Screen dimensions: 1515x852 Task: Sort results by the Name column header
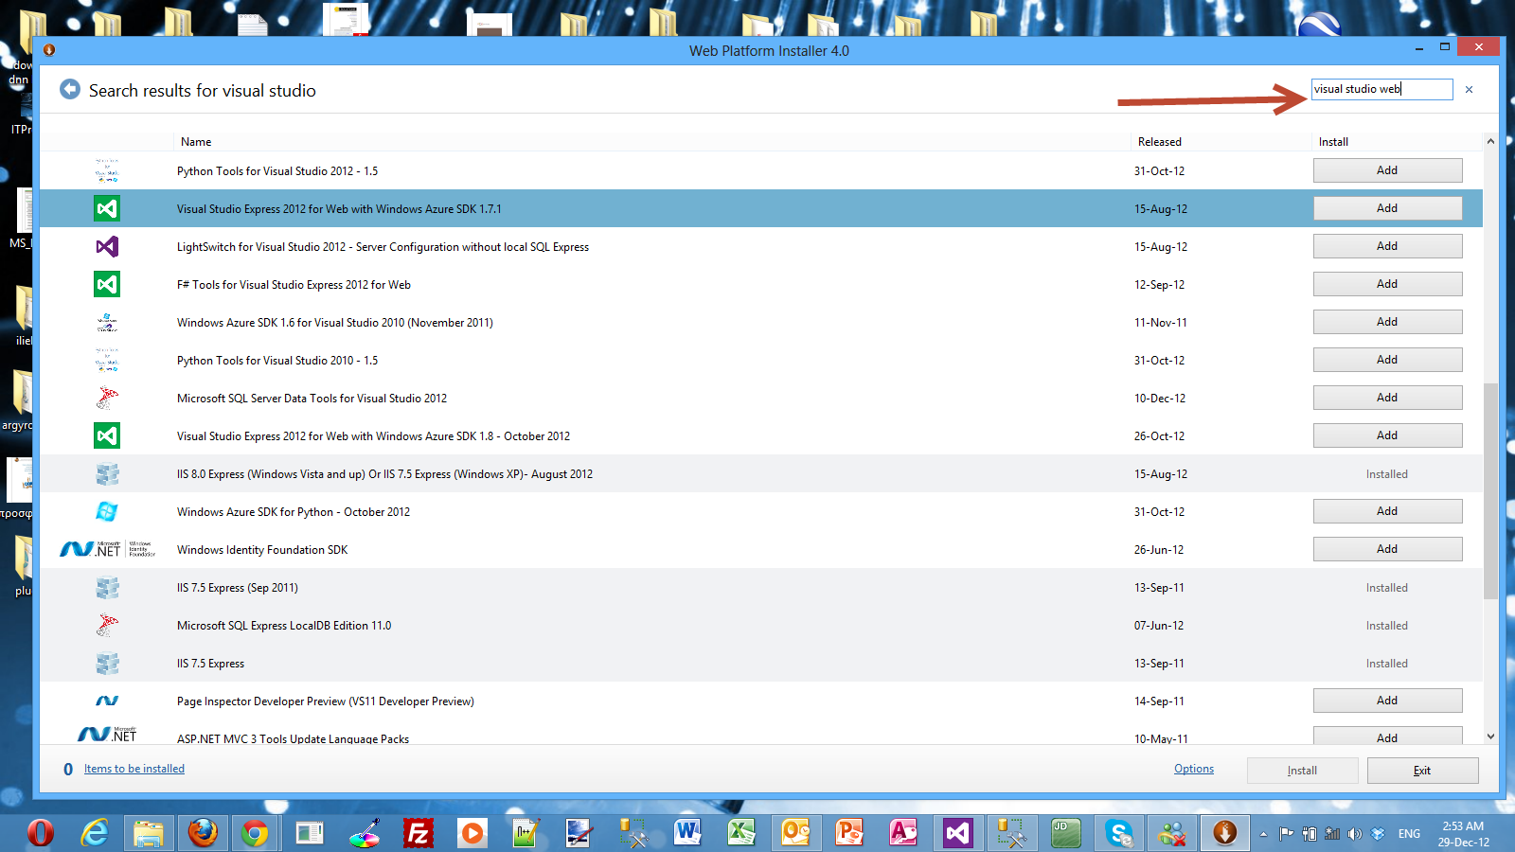click(x=196, y=142)
